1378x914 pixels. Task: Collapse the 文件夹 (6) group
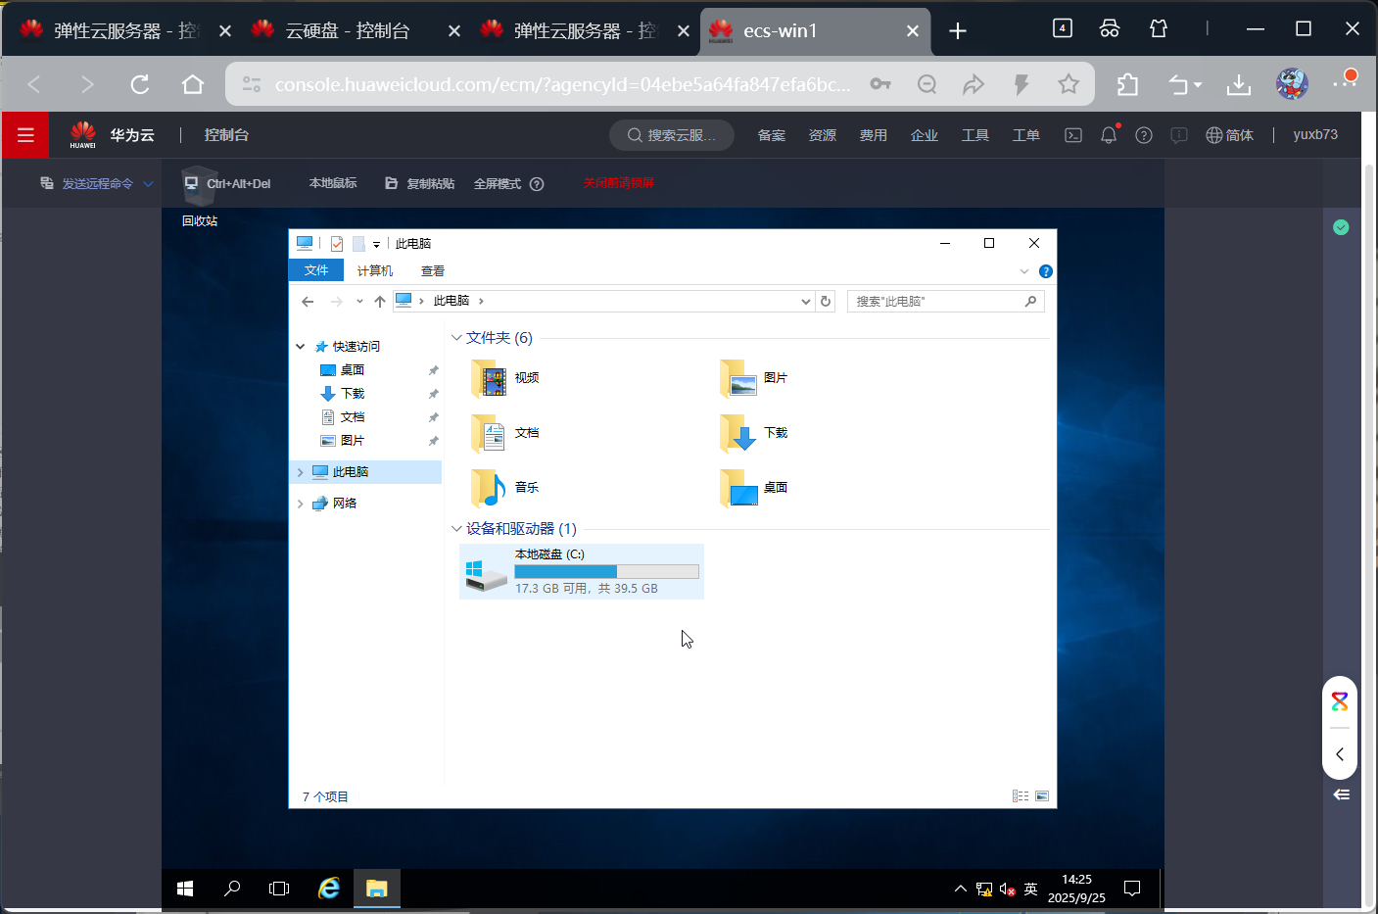pos(456,338)
